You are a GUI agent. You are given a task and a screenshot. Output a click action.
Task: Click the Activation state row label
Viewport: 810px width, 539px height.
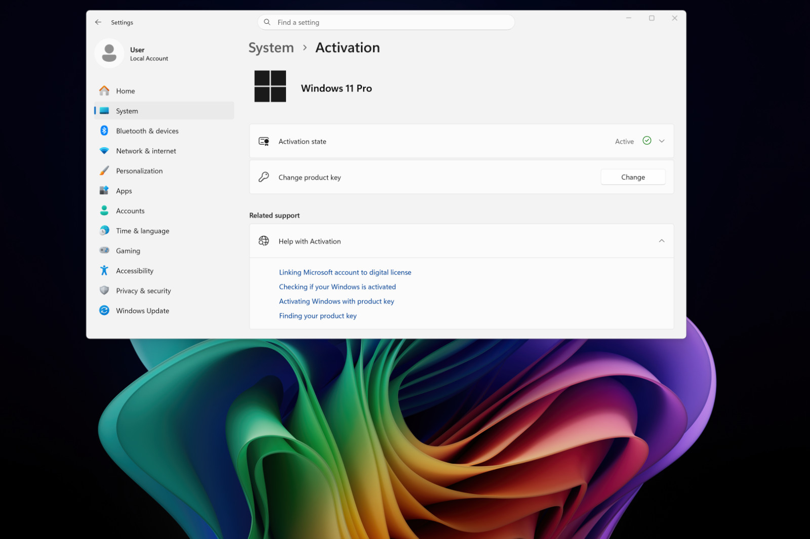click(302, 142)
